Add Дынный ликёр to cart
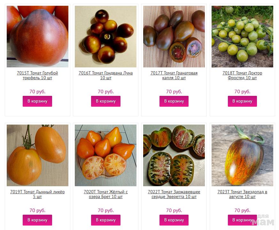Screen dimensions: 279x230 point(37,220)
